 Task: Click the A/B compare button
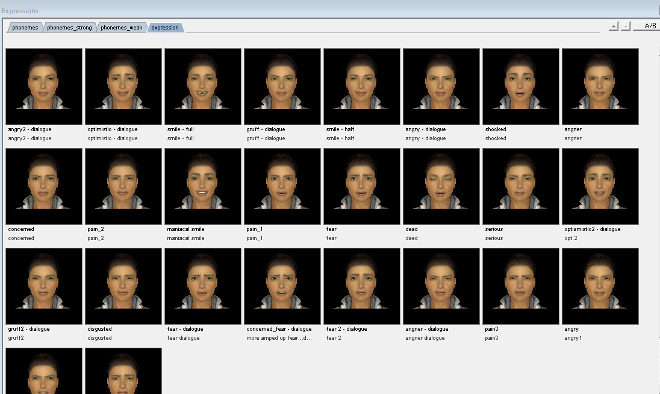pyautogui.click(x=650, y=26)
